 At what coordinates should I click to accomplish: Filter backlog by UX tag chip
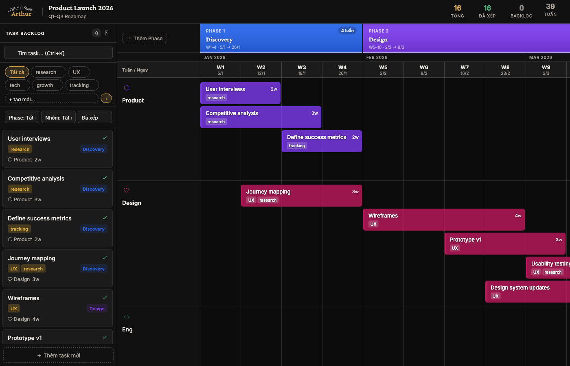point(79,72)
